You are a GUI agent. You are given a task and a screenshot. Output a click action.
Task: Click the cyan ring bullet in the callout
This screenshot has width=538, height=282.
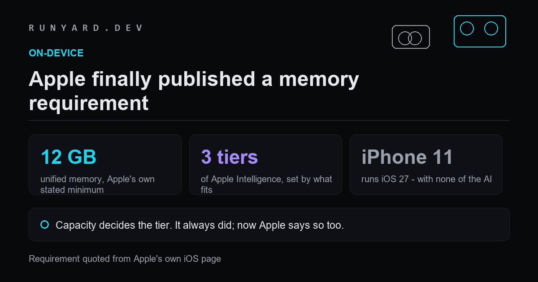[x=44, y=225]
